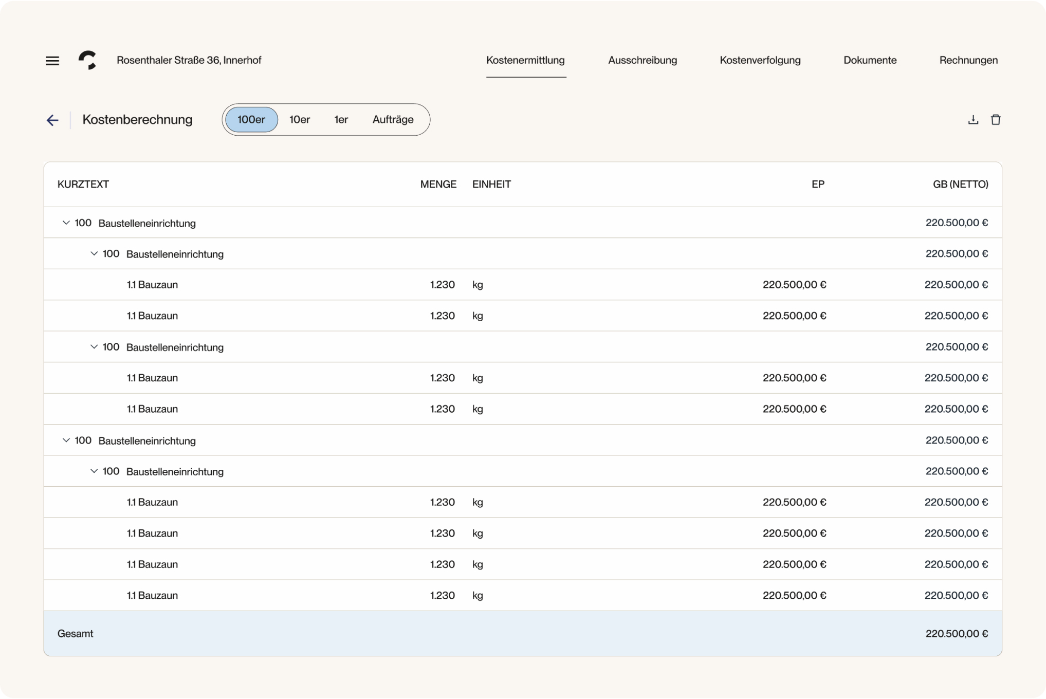The image size is (1046, 699).
Task: Open the hamburger navigation menu
Action: coord(52,60)
